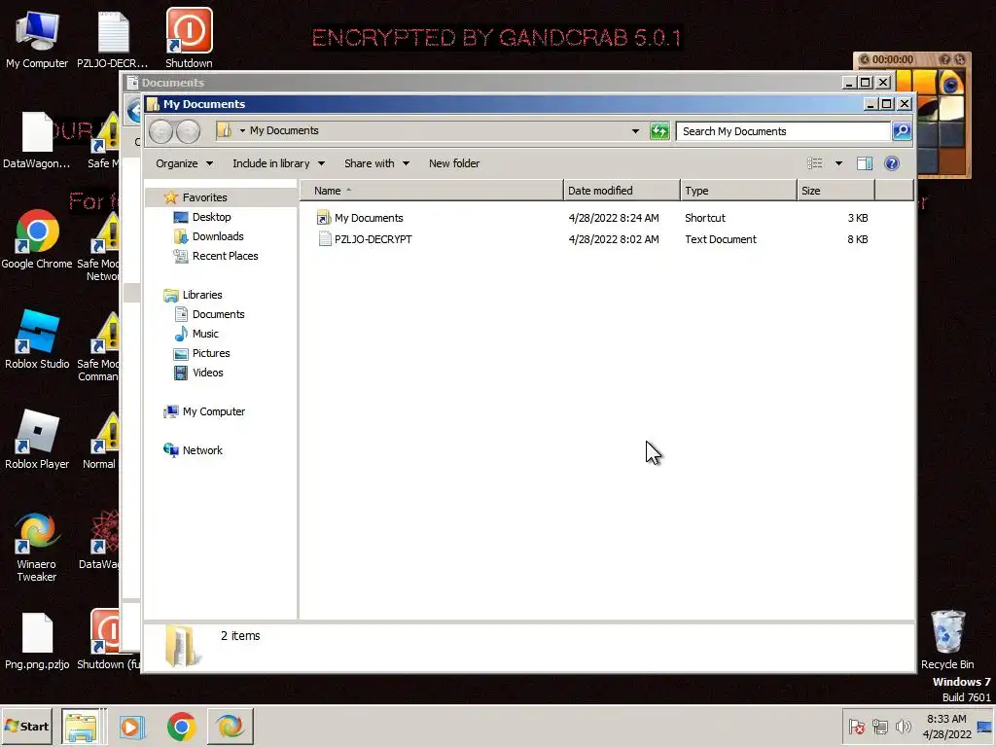Click the Action Center flag tray icon
The height and width of the screenshot is (747, 996).
pos(856,726)
